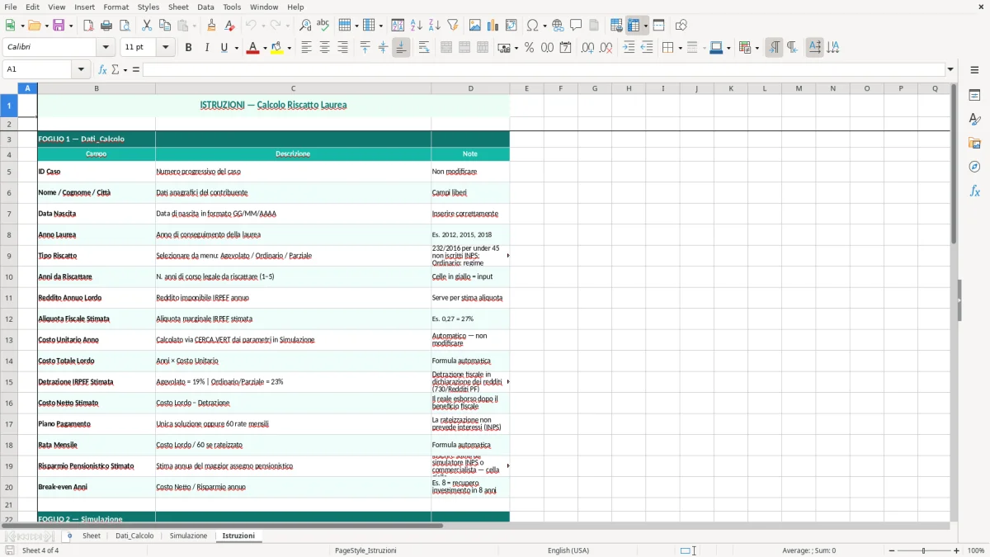This screenshot has height=557, width=990.
Task: Clear direct formatting icon
Action: point(229,26)
